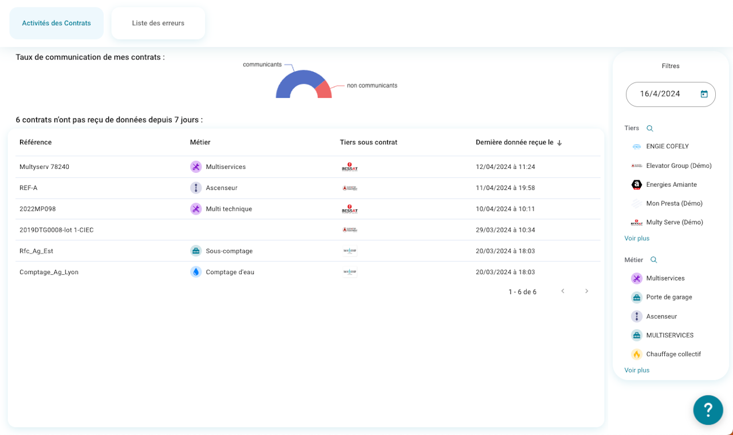
Task: Open the help question mark button
Action: [708, 410]
